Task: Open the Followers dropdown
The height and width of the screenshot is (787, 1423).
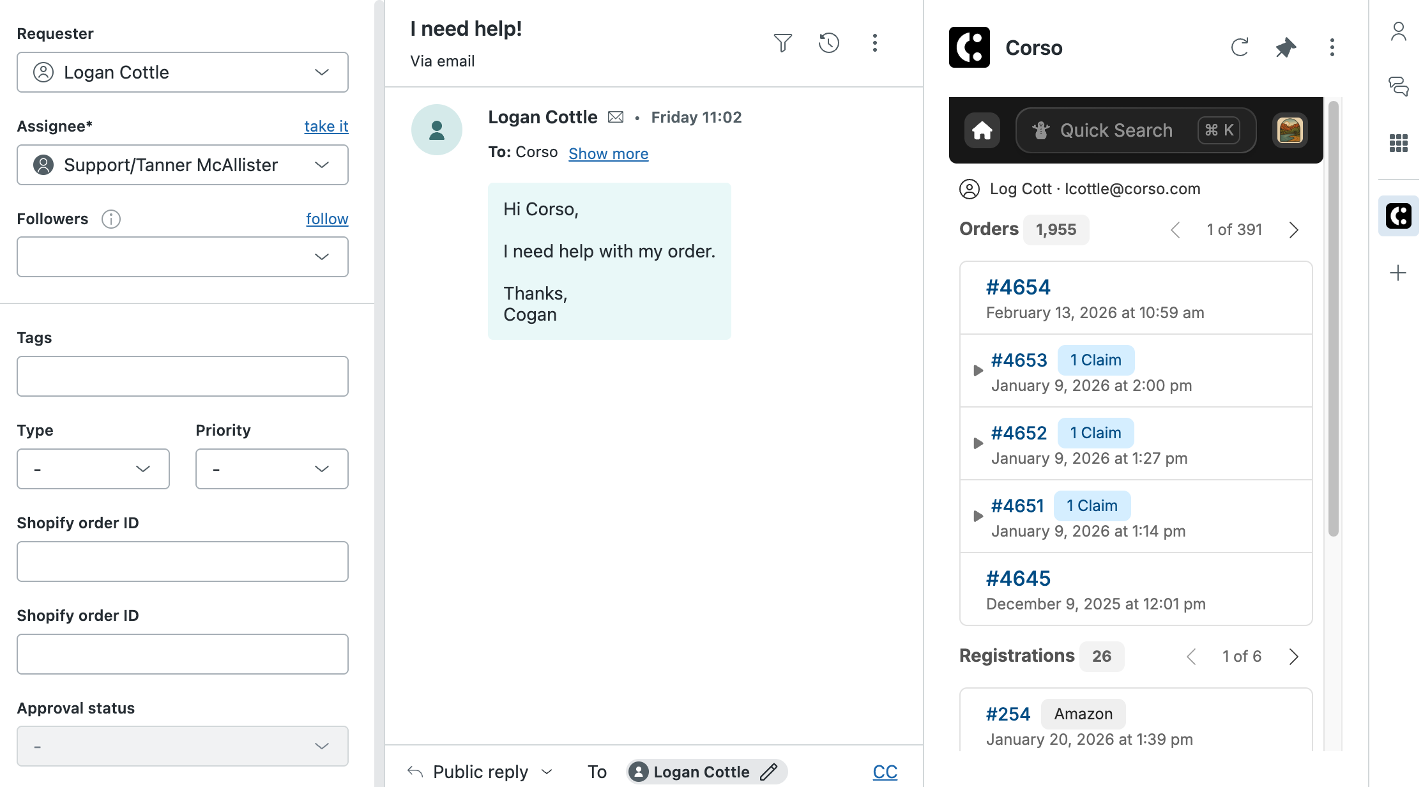Action: click(183, 257)
